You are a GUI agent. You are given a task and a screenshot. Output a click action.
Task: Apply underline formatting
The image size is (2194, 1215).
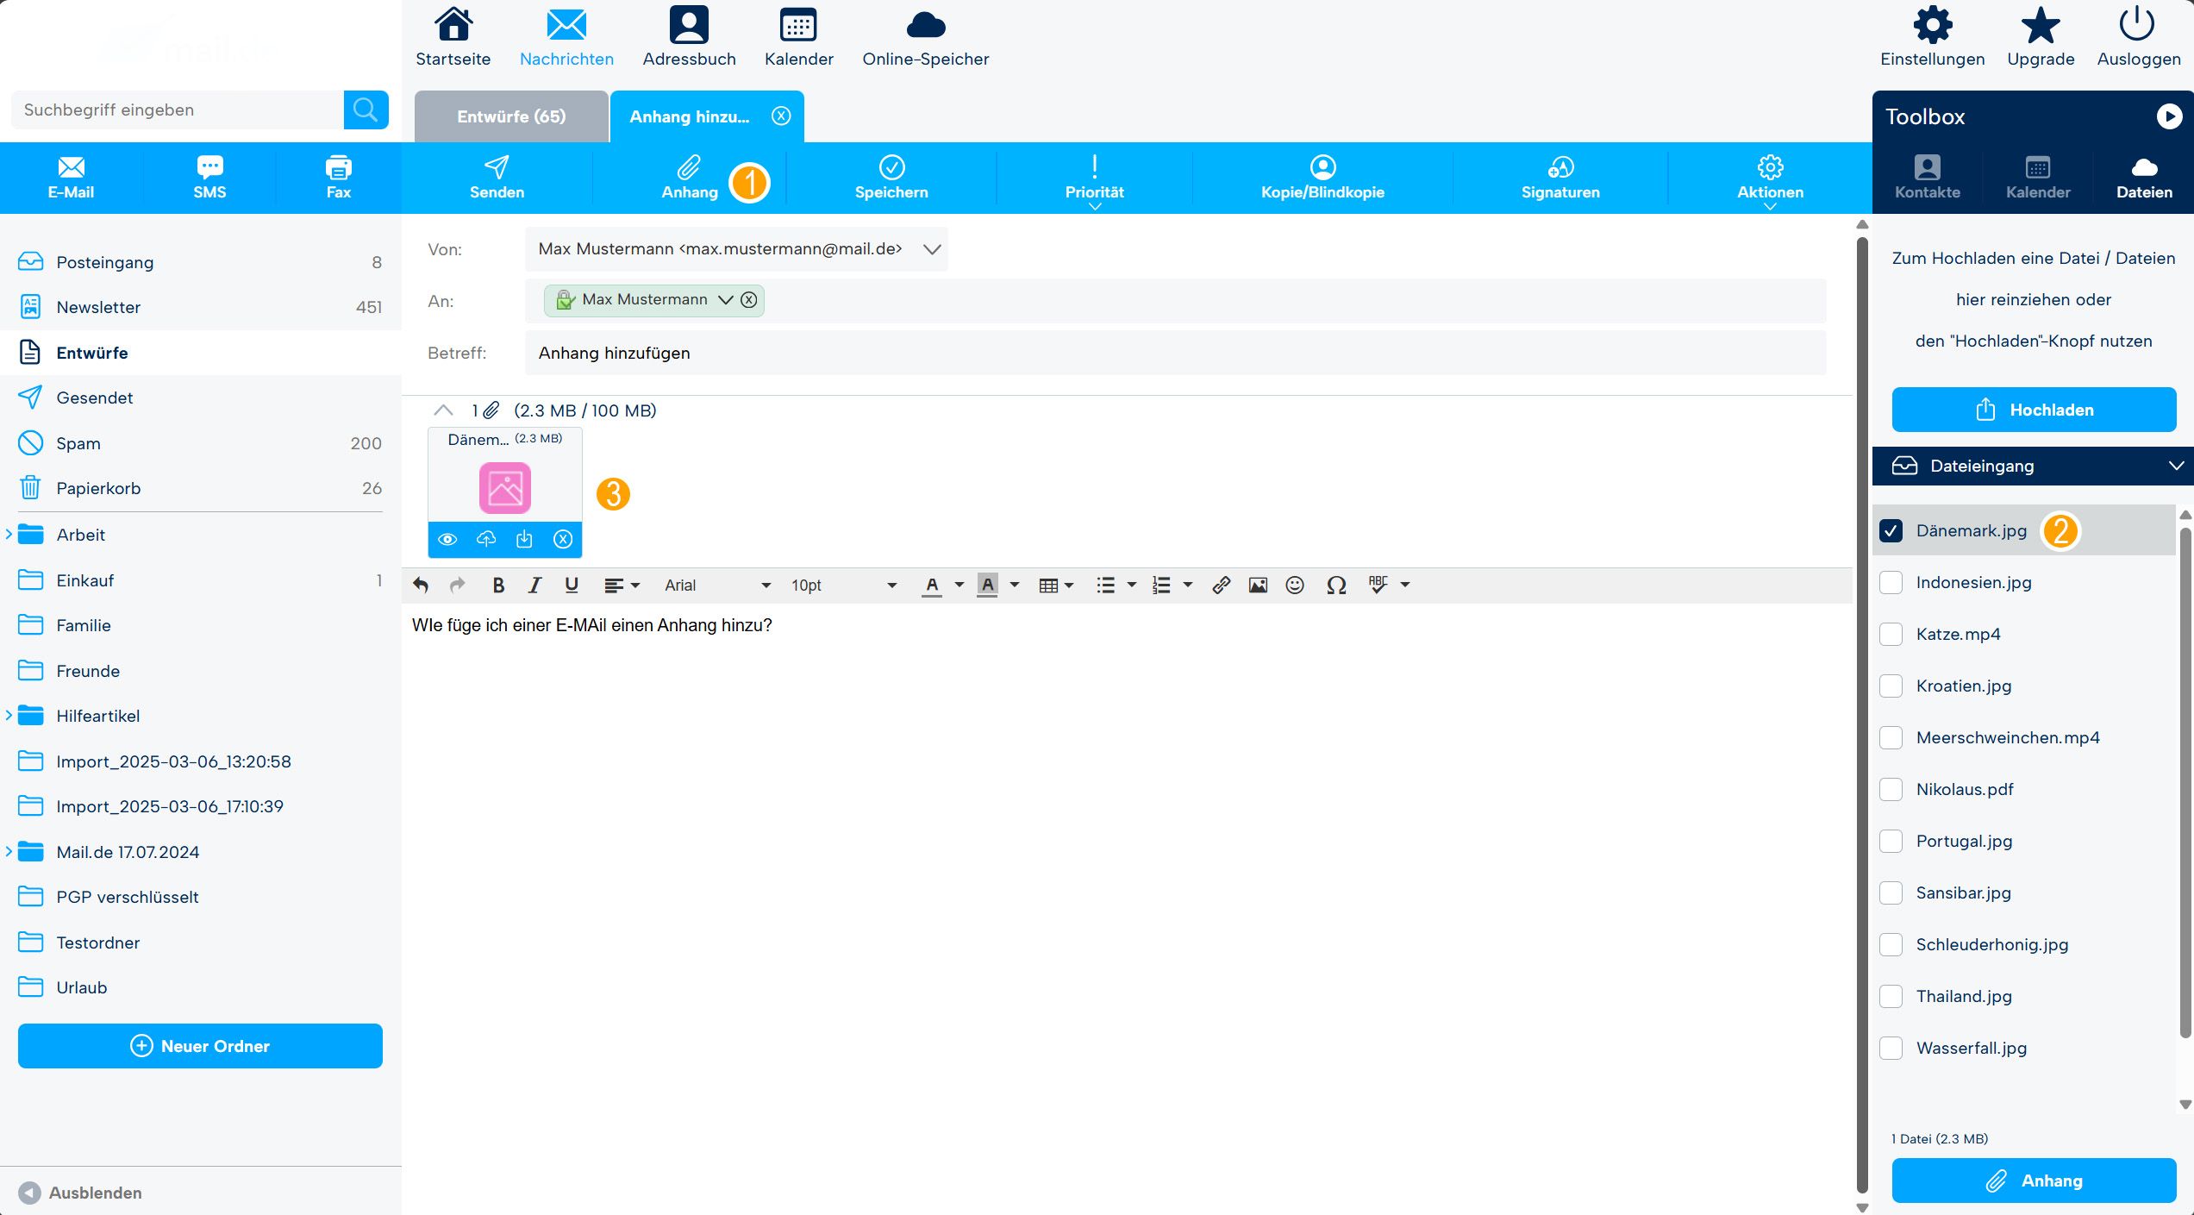pos(571,586)
